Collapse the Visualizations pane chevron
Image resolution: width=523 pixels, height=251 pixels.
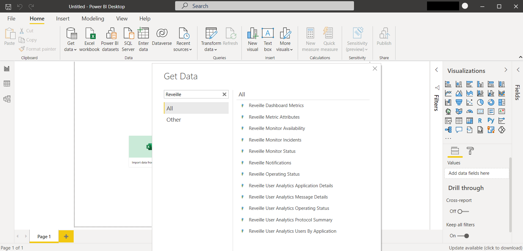506,70
